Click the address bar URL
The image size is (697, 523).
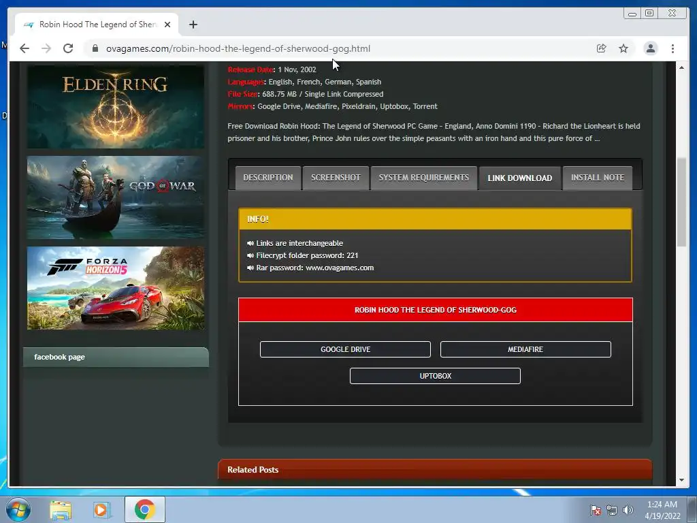coord(238,48)
